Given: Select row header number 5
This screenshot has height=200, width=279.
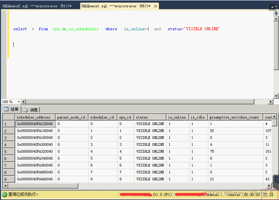Looking at the screenshot, I should [9, 152].
